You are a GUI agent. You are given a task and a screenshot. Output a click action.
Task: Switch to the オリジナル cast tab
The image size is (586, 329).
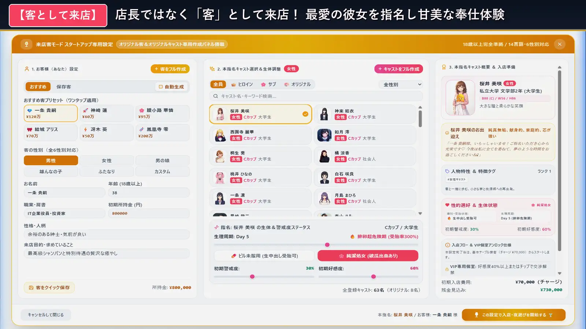[297, 84]
